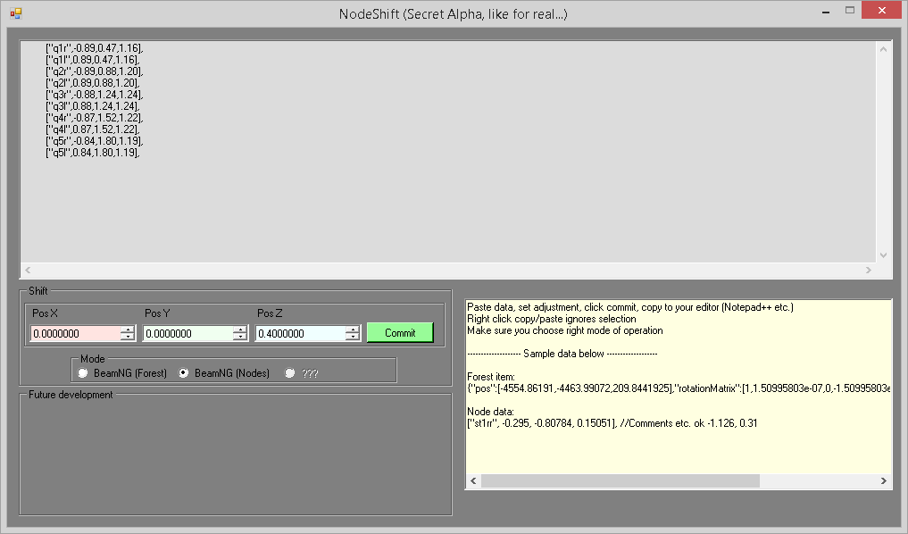The width and height of the screenshot is (908, 534).
Task: Click left arrow of help panel scrollbar
Action: 474,480
